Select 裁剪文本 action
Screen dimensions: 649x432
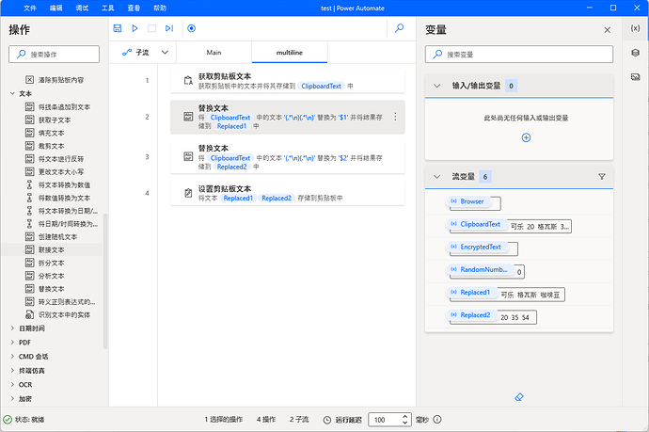pos(45,146)
